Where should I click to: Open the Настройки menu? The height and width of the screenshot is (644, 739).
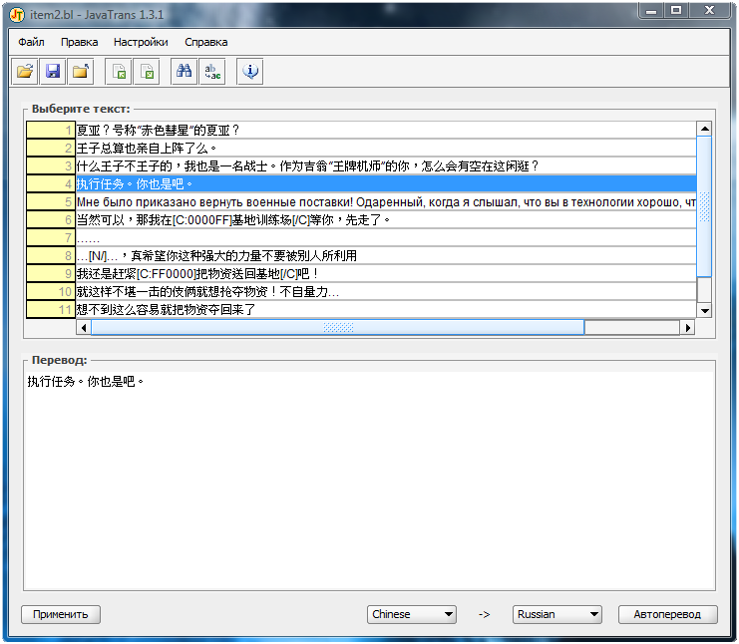tap(141, 42)
